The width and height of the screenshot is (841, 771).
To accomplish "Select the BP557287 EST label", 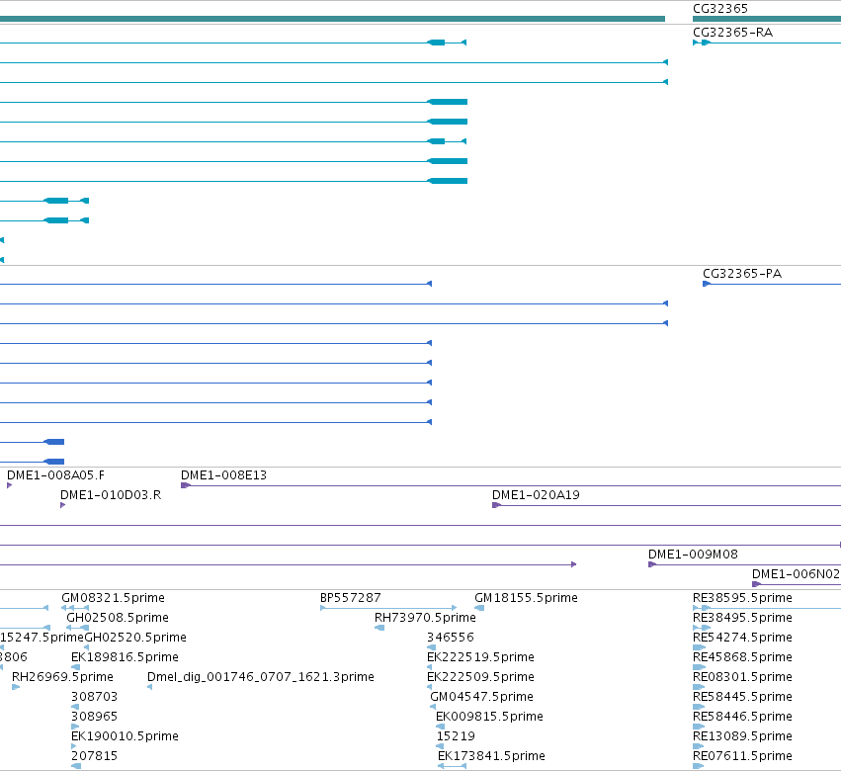I will point(351,598).
